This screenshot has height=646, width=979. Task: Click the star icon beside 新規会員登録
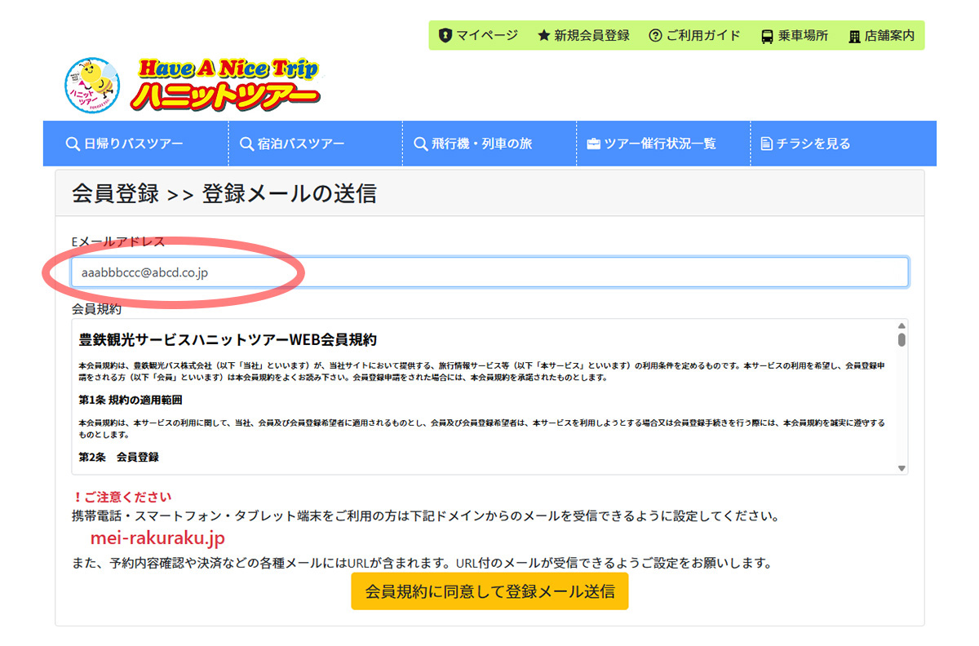[x=544, y=36]
